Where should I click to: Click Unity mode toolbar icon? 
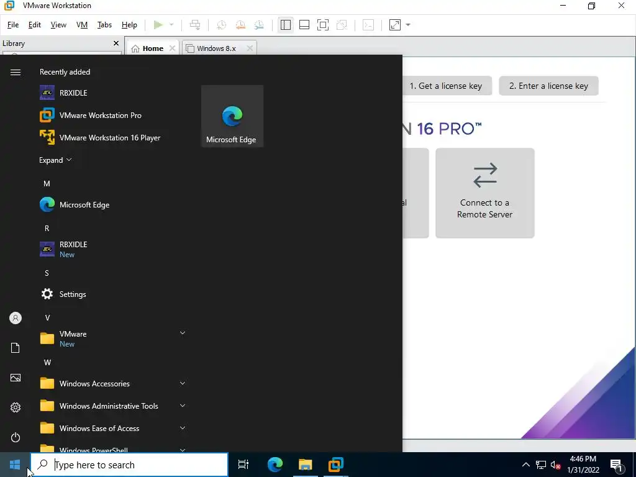(342, 25)
